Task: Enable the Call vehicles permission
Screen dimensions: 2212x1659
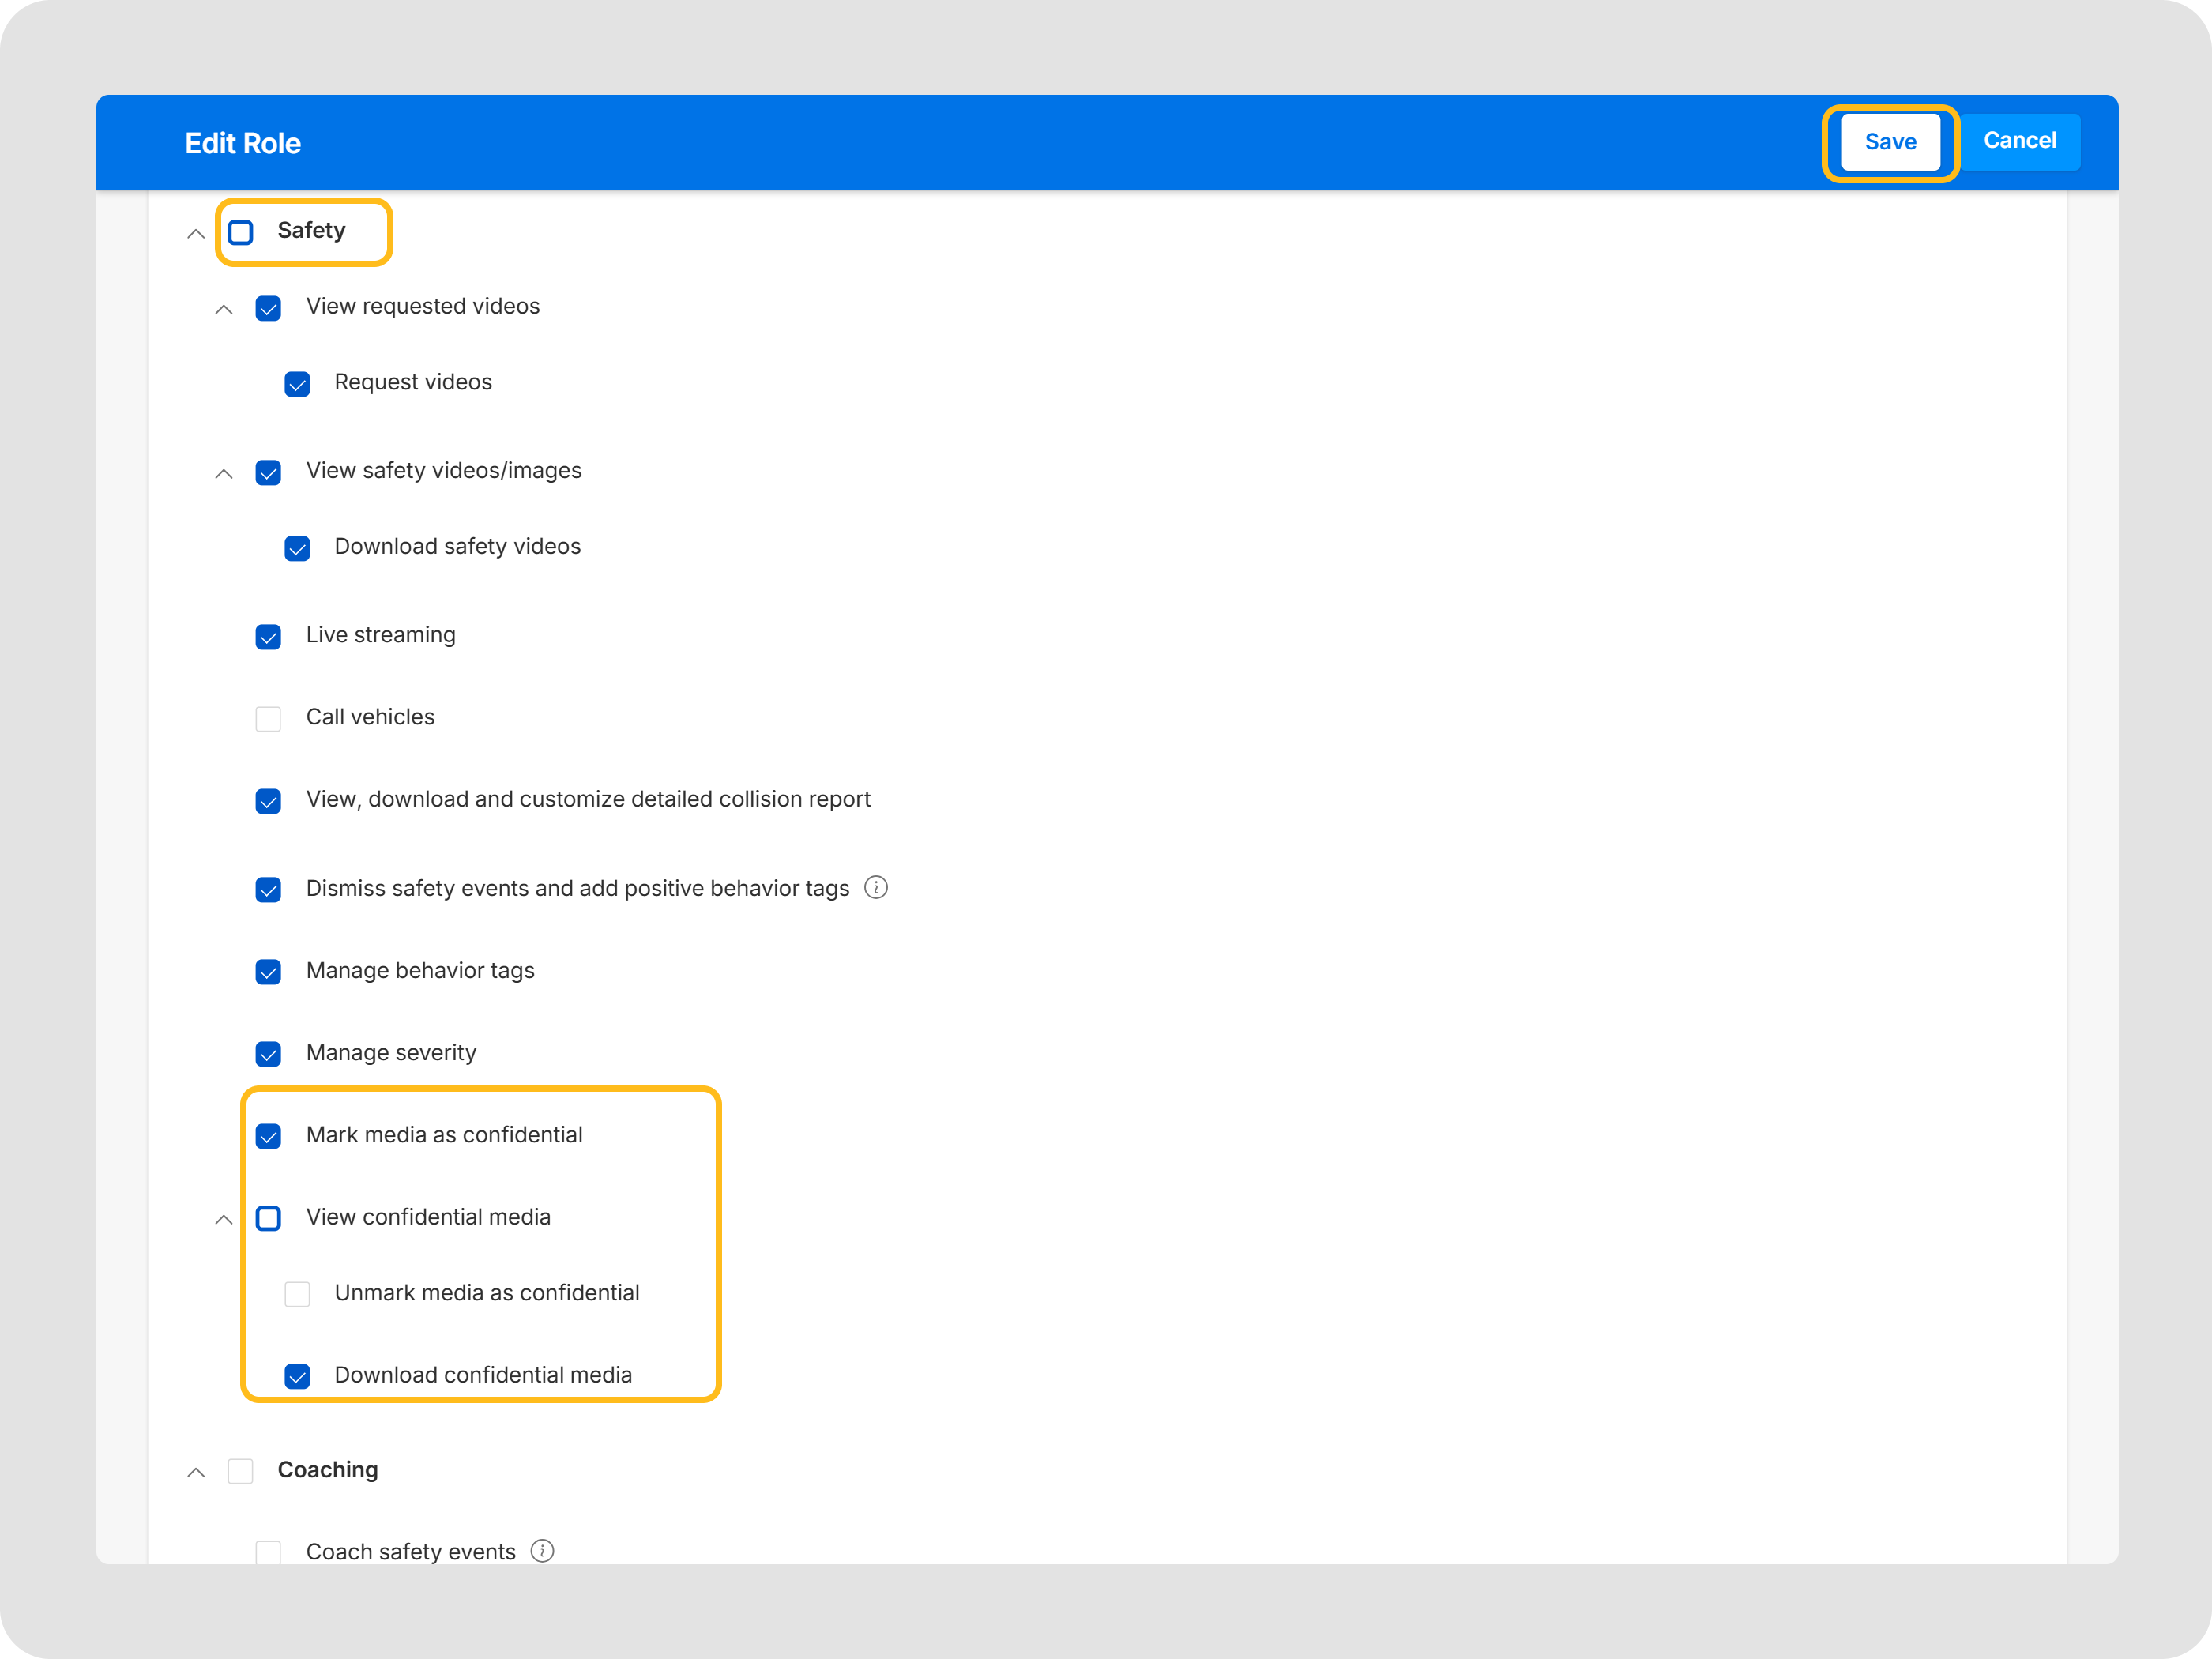Action: click(x=268, y=718)
